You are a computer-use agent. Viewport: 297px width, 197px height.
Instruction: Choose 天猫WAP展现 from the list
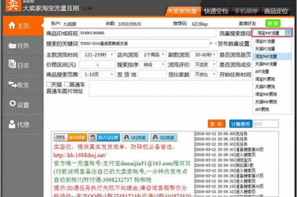(x=272, y=102)
